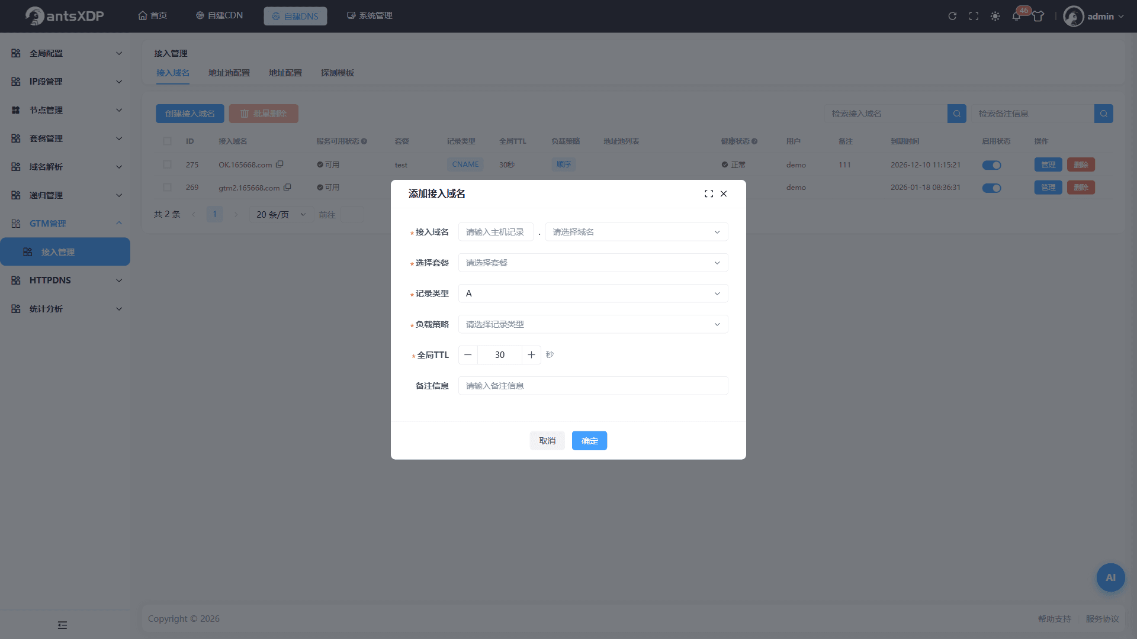Viewport: 1137px width, 639px height.
Task: Check the select-all header checkbox
Action: 167,141
